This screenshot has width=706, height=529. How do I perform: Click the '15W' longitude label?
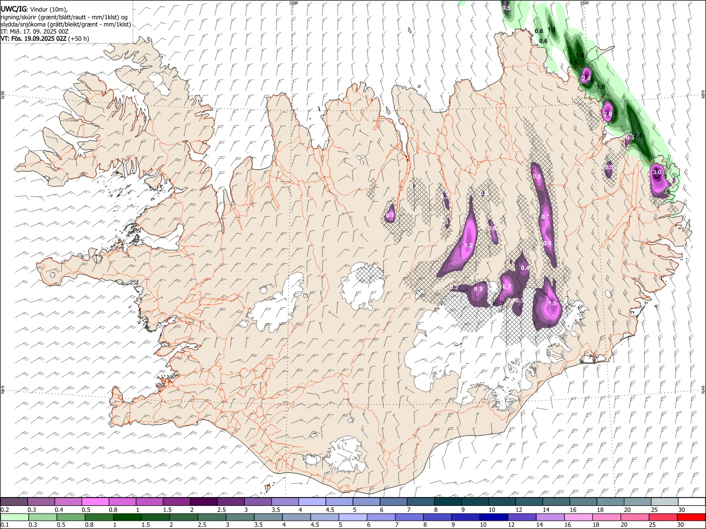(584, 3)
